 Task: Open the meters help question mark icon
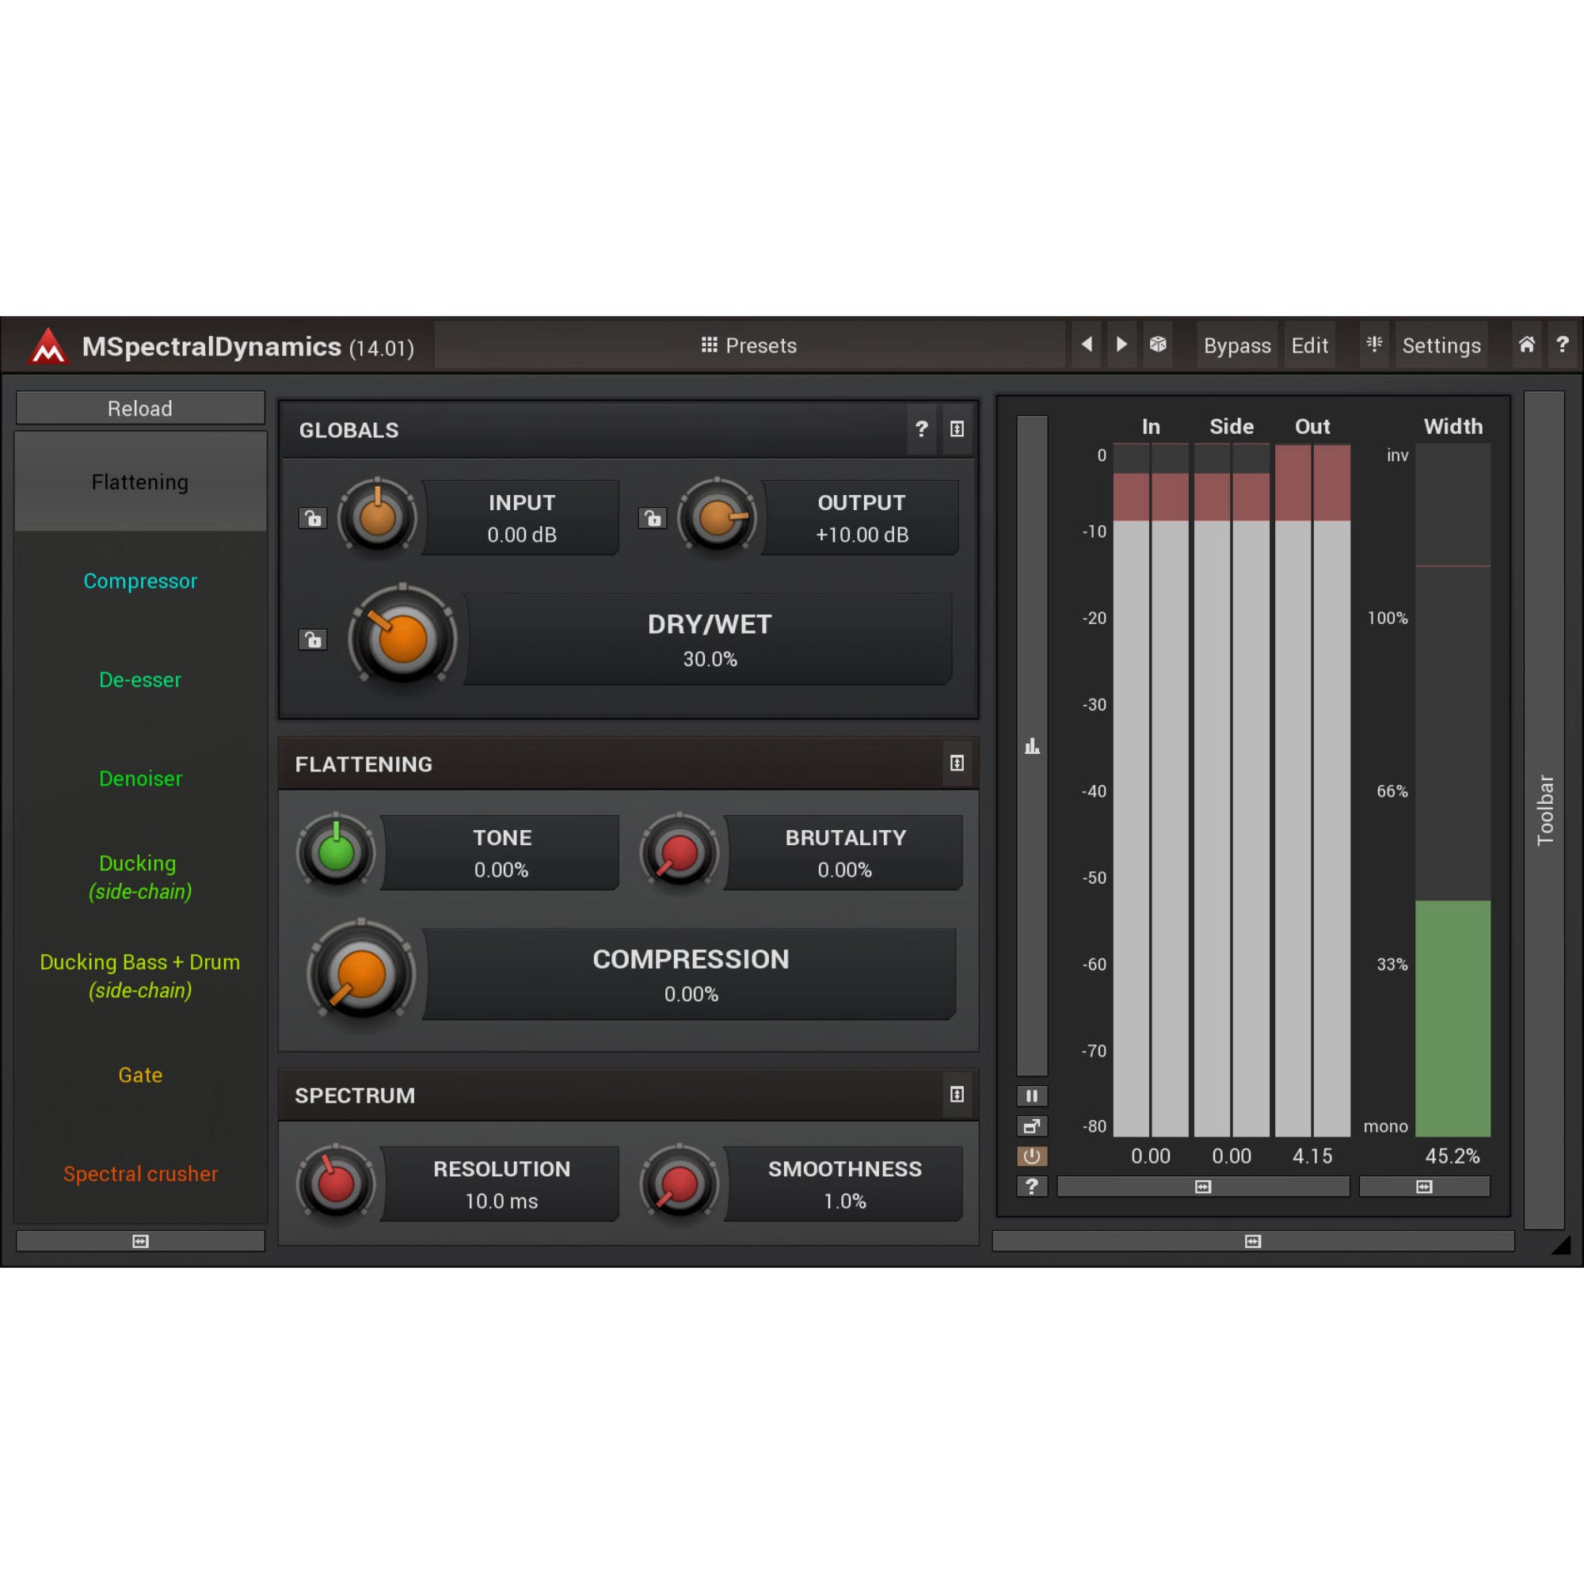(1032, 1186)
